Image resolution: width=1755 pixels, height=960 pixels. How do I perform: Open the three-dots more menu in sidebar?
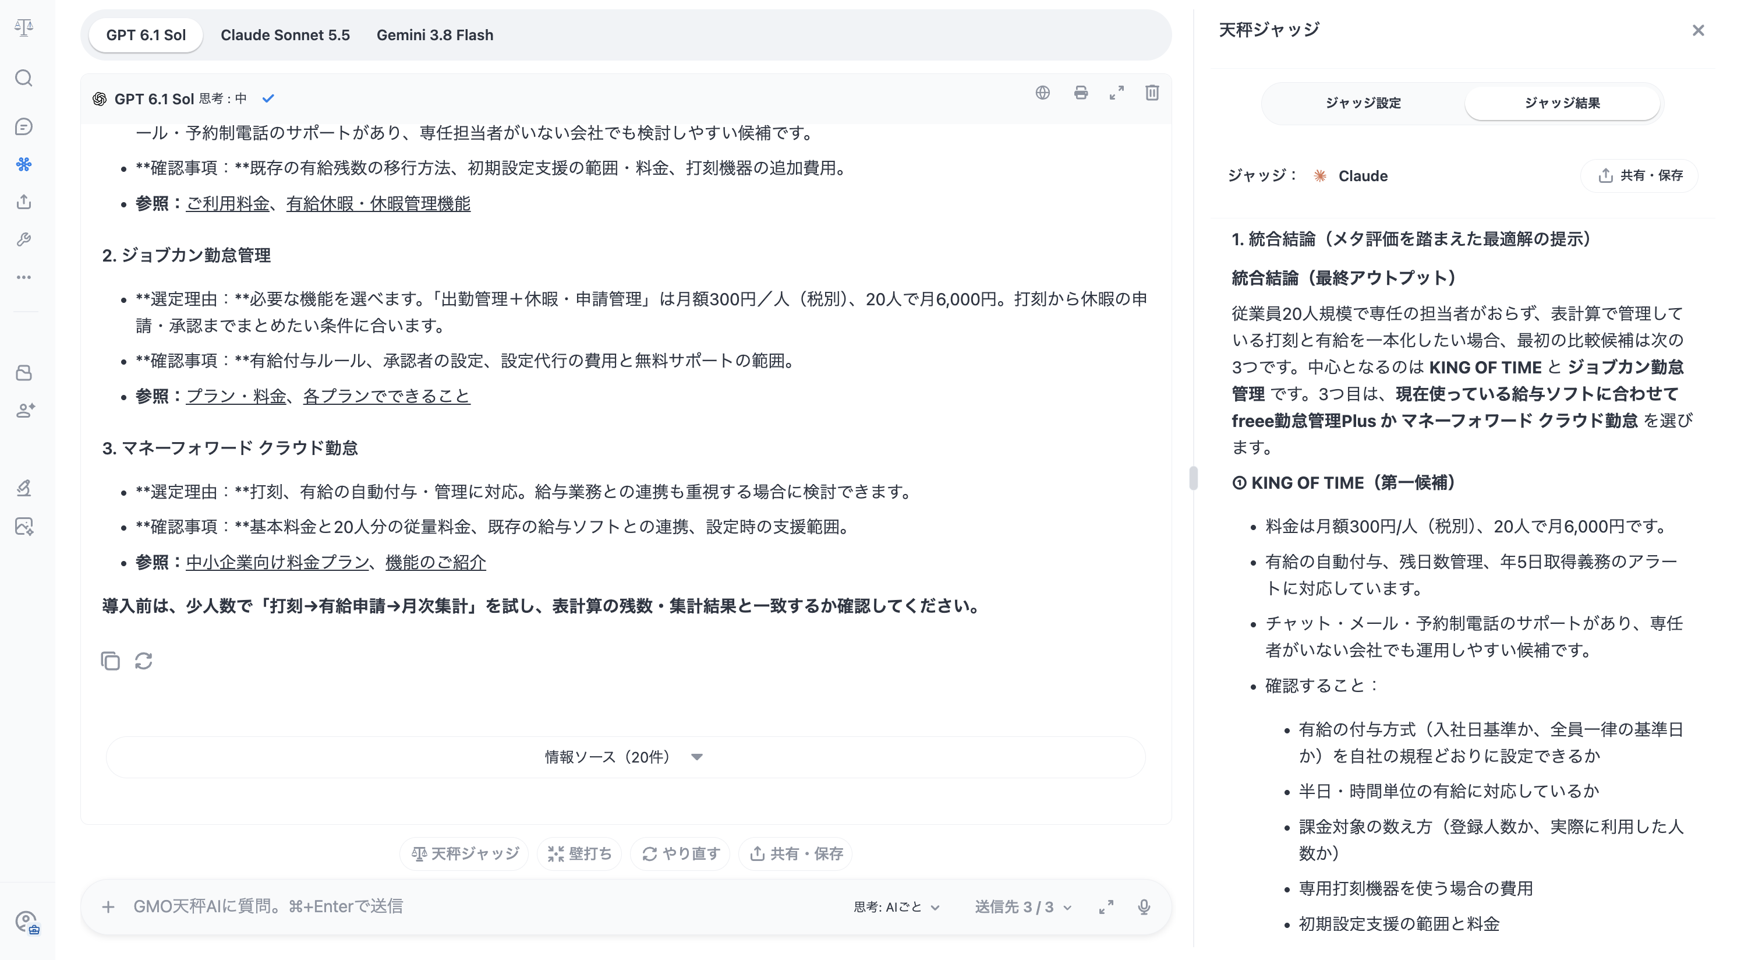coord(24,277)
